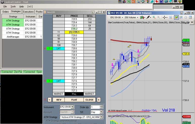This screenshot has width=195, height=124.
Task: Click the green 729.1 price marker
Action: tap(186, 40)
